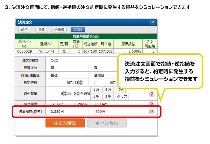Click help icon in 決済損益 row
The image size is (210, 144).
coord(152,112)
